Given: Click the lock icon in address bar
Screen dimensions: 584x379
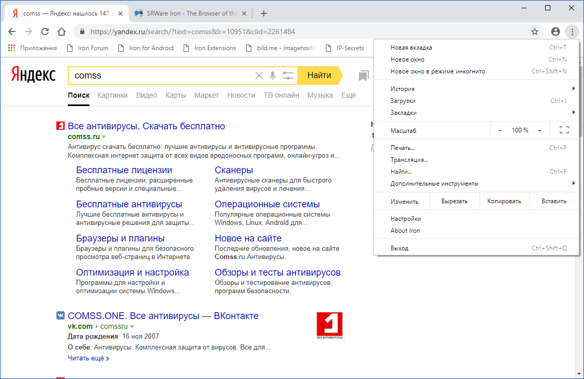Looking at the screenshot, I should 82,32.
